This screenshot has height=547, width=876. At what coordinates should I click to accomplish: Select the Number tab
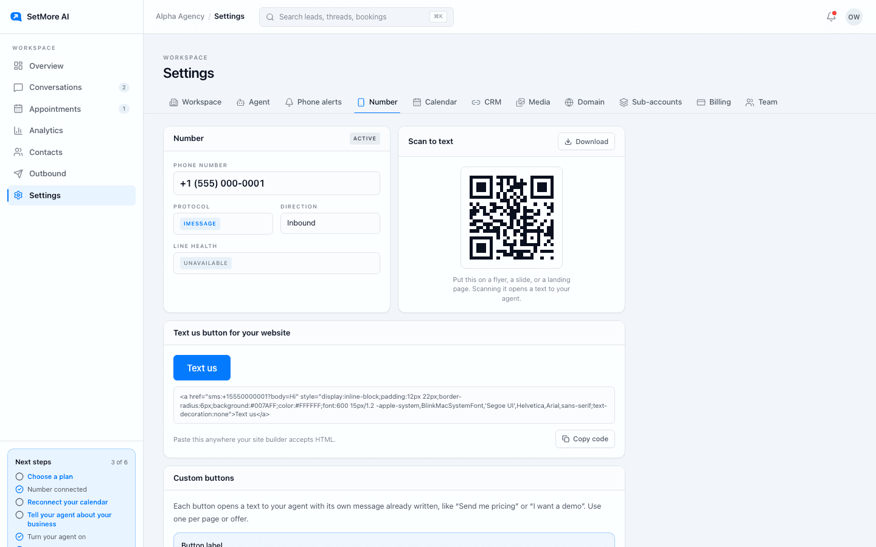[377, 102]
